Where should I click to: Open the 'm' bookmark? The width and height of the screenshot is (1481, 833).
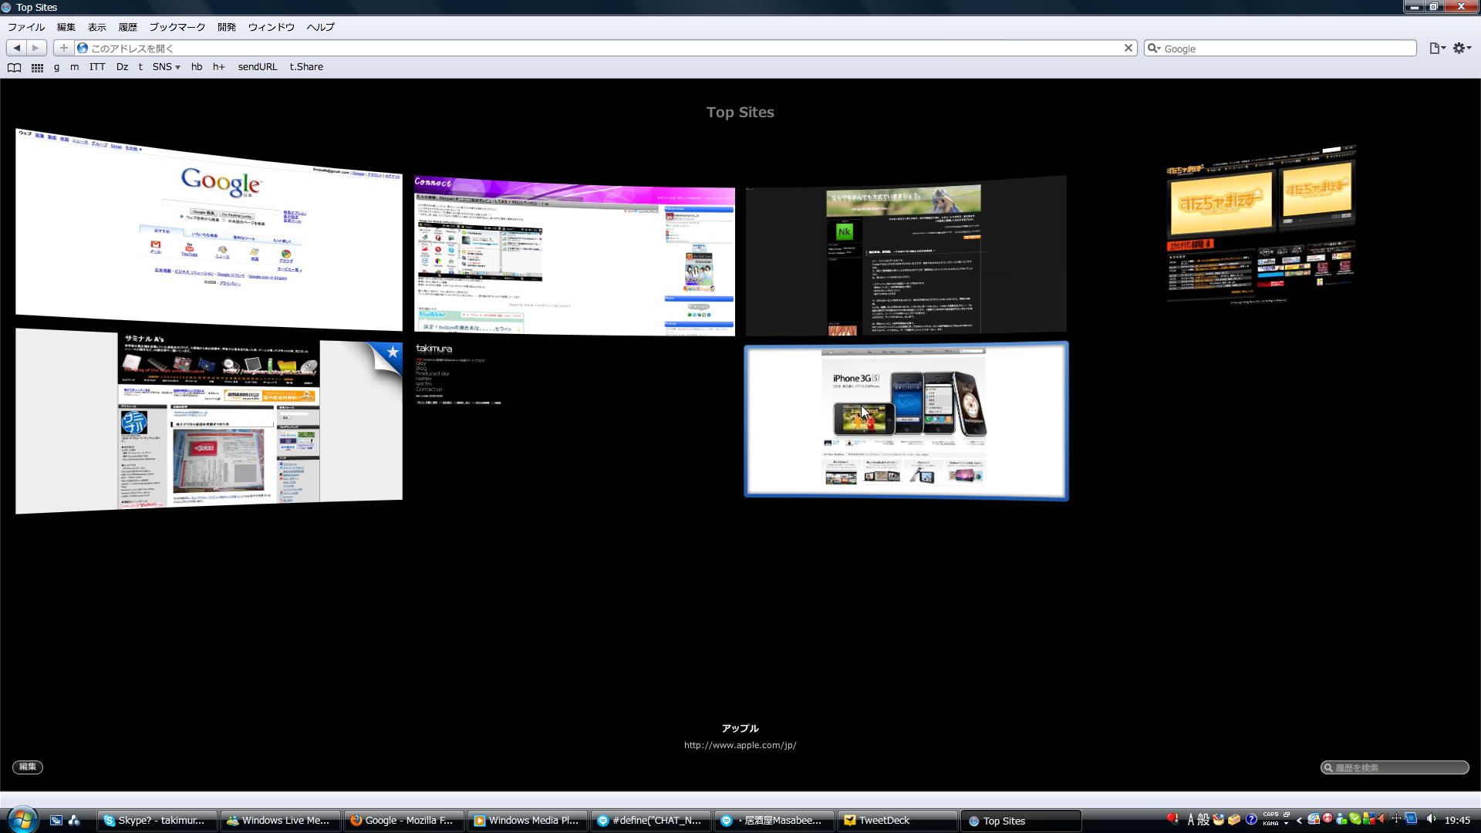pyautogui.click(x=74, y=67)
